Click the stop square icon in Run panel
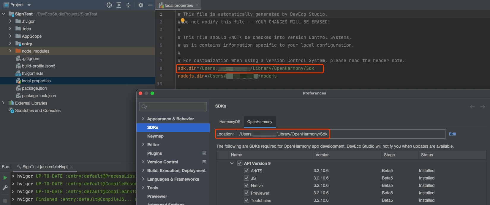The image size is (490, 205). (x=5, y=201)
